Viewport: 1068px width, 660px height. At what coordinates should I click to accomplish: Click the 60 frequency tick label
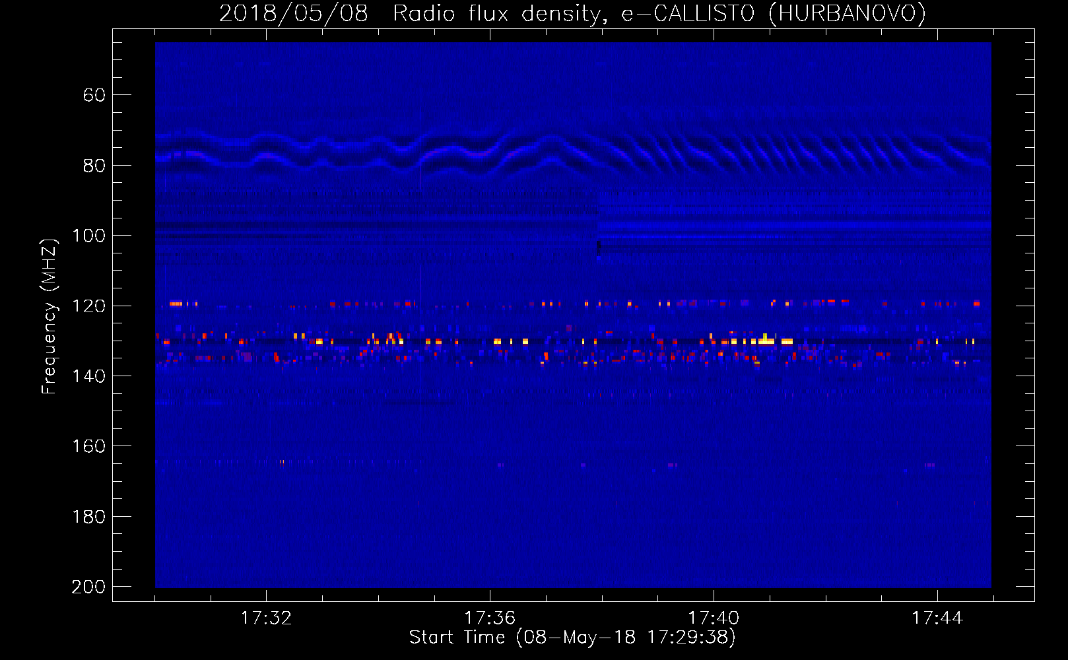pos(94,95)
